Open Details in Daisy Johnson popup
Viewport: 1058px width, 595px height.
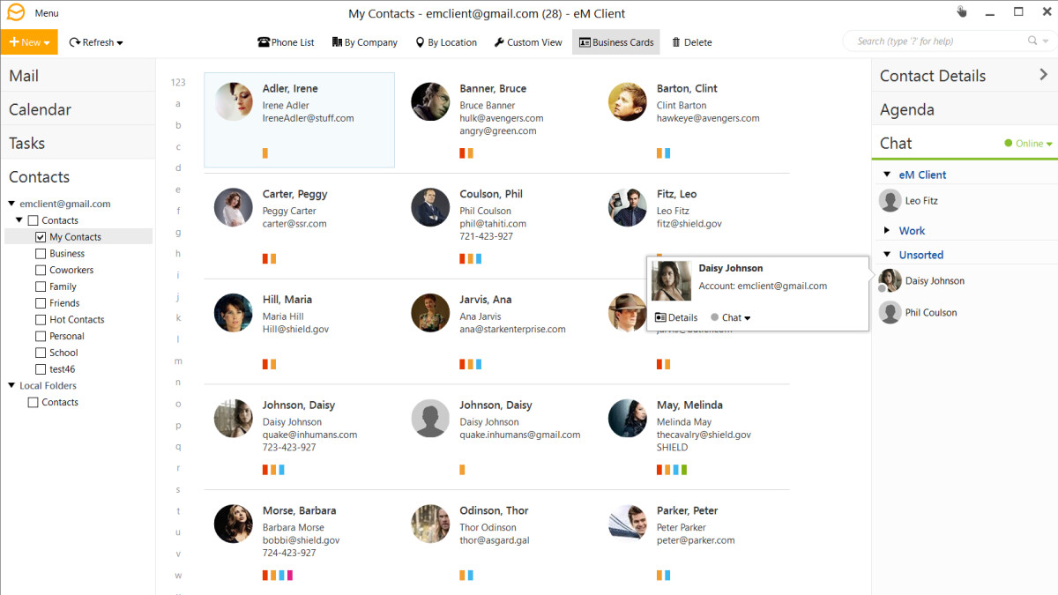(x=676, y=317)
